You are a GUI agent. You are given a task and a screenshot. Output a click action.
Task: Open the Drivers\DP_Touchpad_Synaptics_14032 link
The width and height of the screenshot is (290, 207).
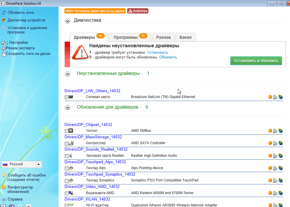(x=100, y=174)
